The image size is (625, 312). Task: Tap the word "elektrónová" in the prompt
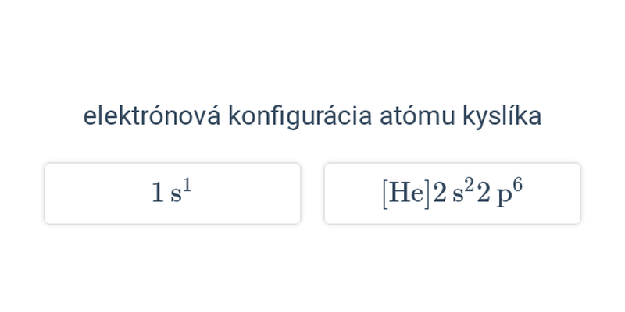coord(152,116)
